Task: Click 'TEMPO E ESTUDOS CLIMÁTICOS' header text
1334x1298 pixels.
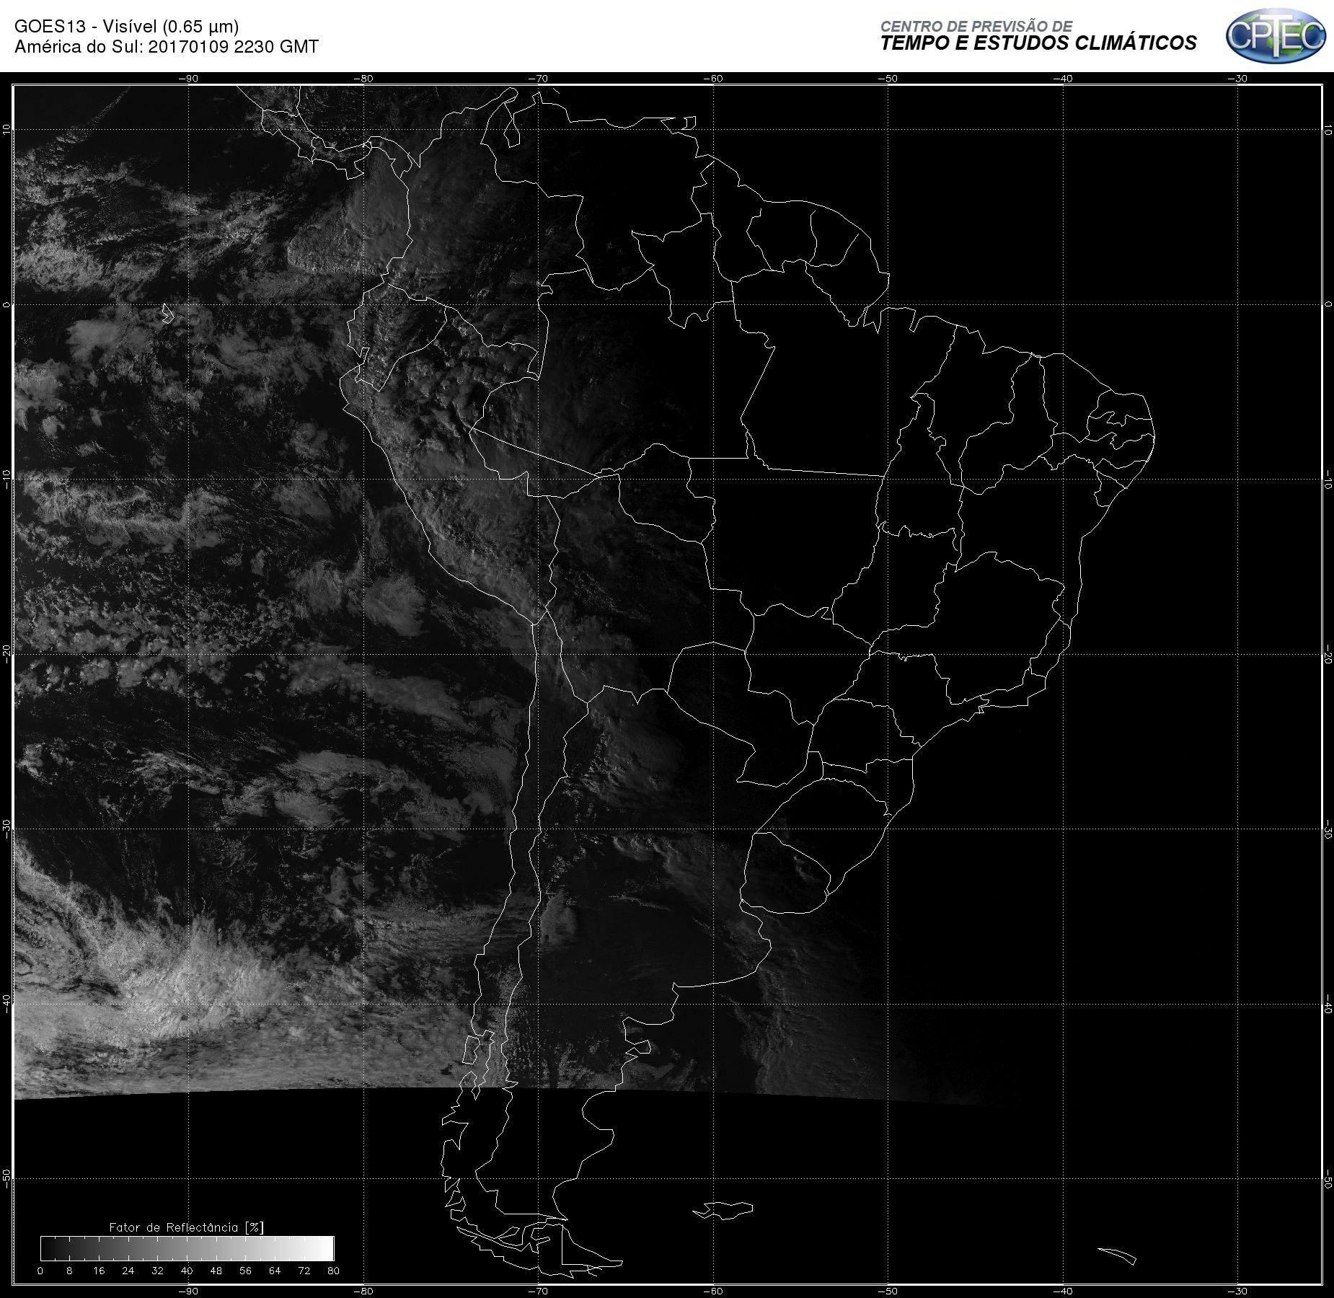Action: (1038, 43)
